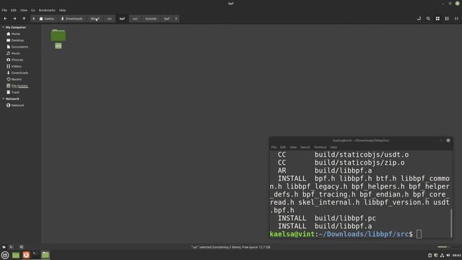
Task: Open the files launcher in taskbar
Action: click(16, 255)
